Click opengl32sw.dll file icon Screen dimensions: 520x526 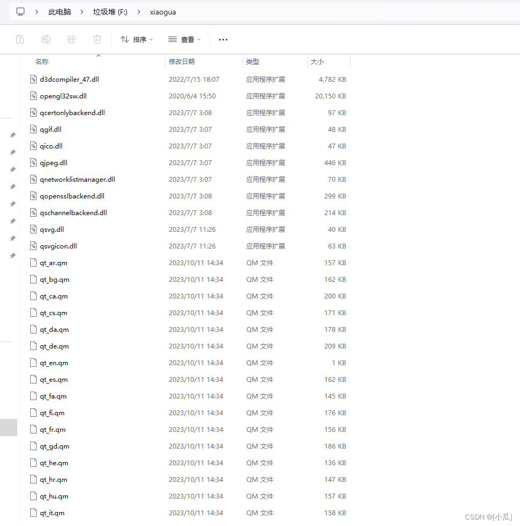pyautogui.click(x=33, y=96)
